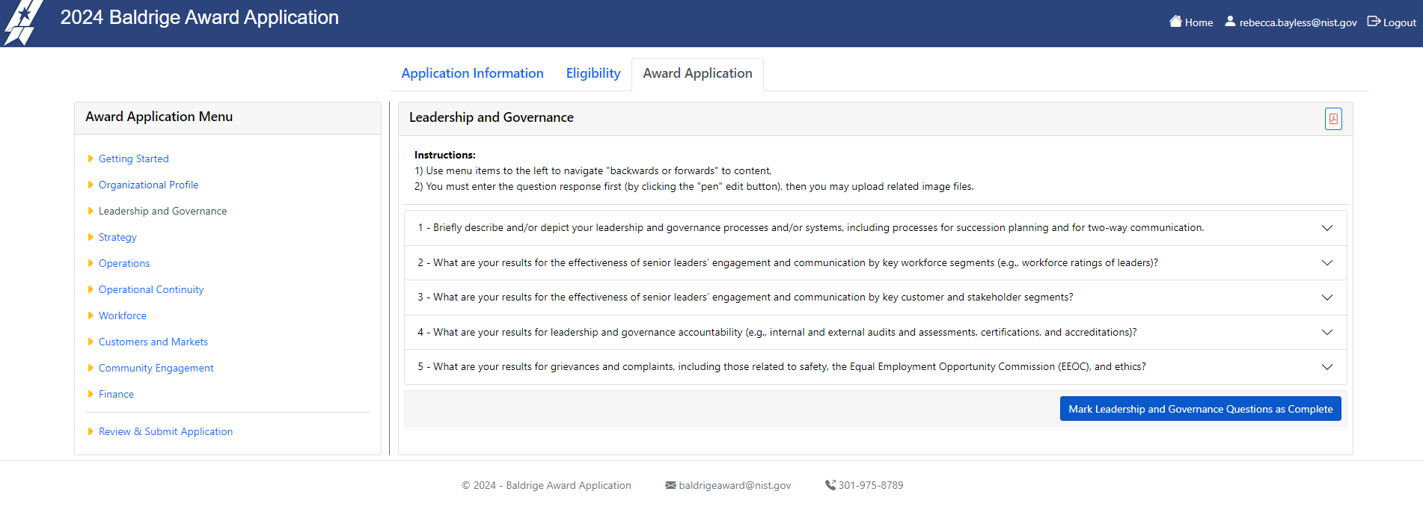Expand question 4 on governance accountability
Viewport: 1423px width, 524px height.
[1326, 333]
